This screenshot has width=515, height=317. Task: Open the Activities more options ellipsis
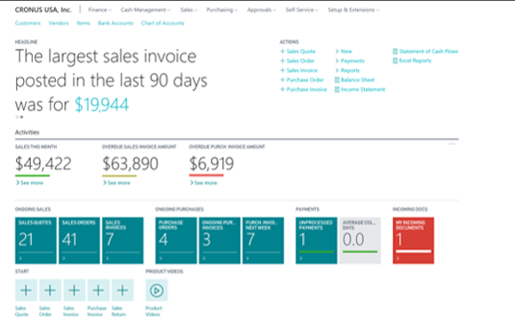(452, 144)
